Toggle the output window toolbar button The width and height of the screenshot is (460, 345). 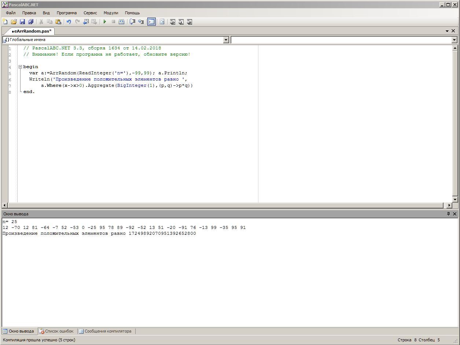(151, 22)
